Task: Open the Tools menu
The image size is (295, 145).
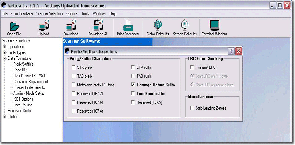Action: [85, 13]
